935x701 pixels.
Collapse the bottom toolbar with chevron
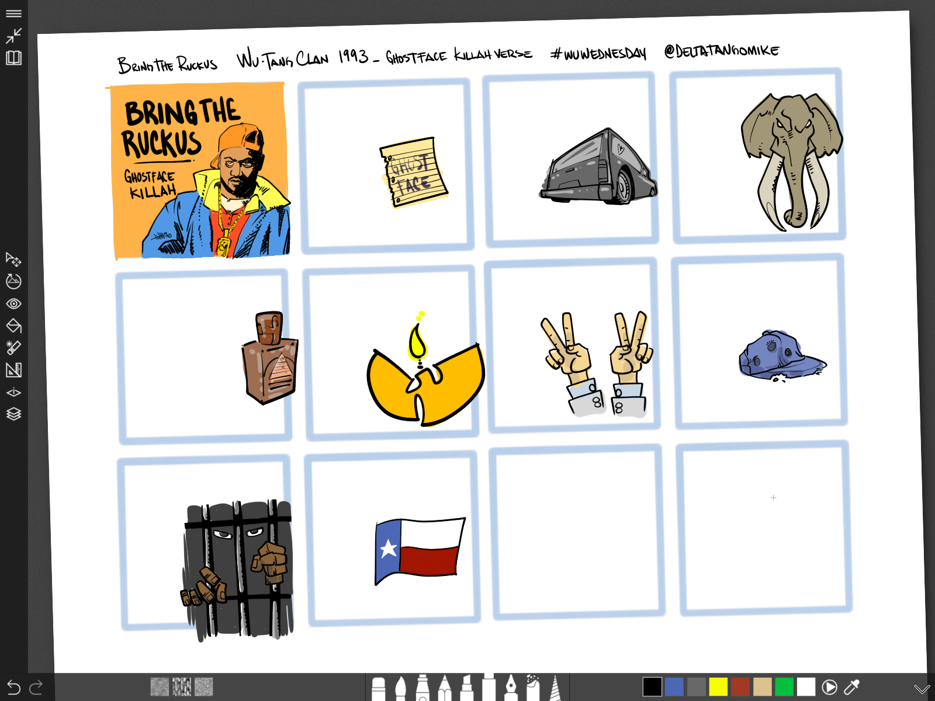pos(922,689)
